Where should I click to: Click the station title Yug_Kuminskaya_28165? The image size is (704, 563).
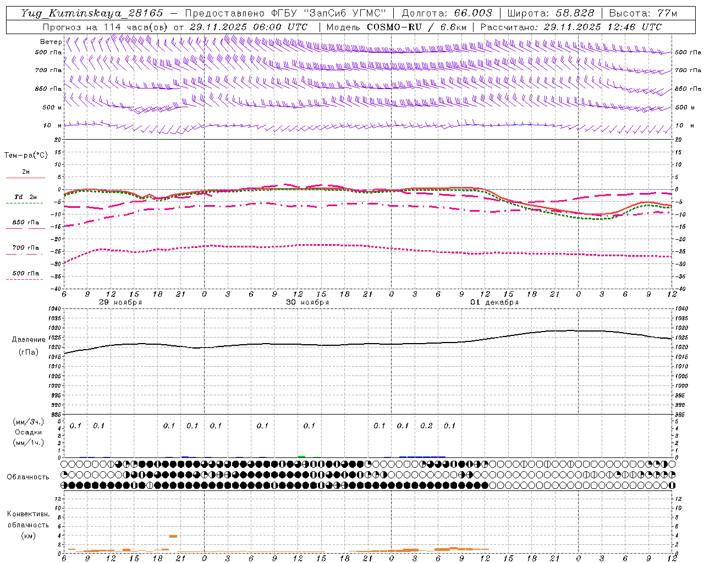click(92, 13)
